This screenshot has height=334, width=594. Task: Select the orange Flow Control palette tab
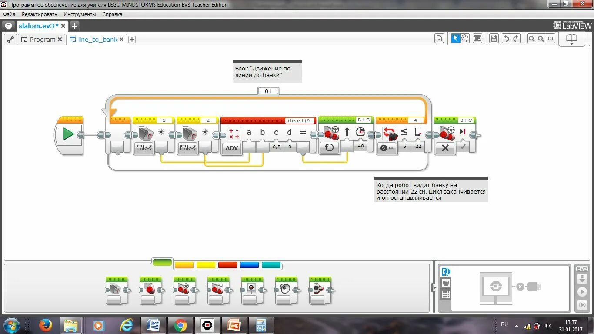tap(184, 265)
